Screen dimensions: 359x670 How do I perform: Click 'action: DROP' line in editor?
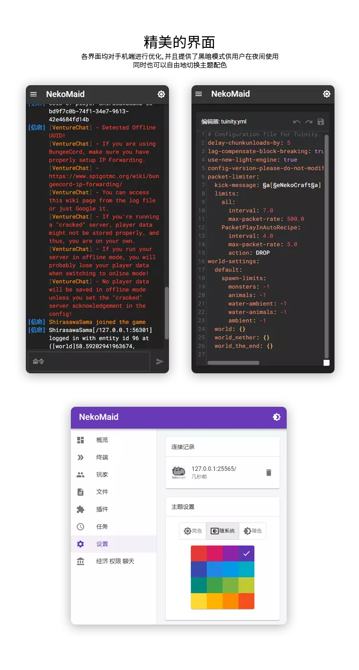pyautogui.click(x=249, y=253)
